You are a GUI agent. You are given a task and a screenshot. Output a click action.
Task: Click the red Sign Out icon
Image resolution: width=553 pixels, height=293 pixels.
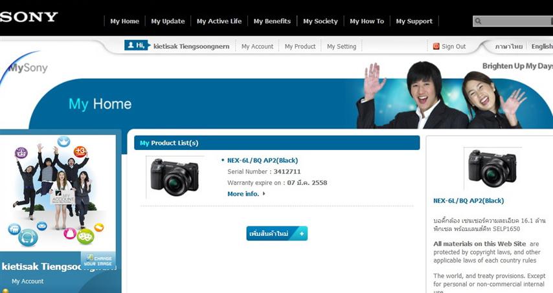pos(436,46)
